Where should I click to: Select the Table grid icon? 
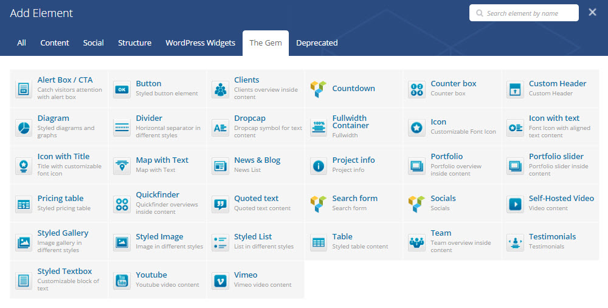pos(319,242)
